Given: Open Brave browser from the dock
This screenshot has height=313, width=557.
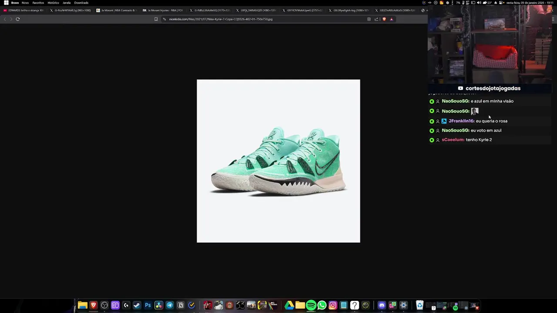Looking at the screenshot, I should click(93, 305).
